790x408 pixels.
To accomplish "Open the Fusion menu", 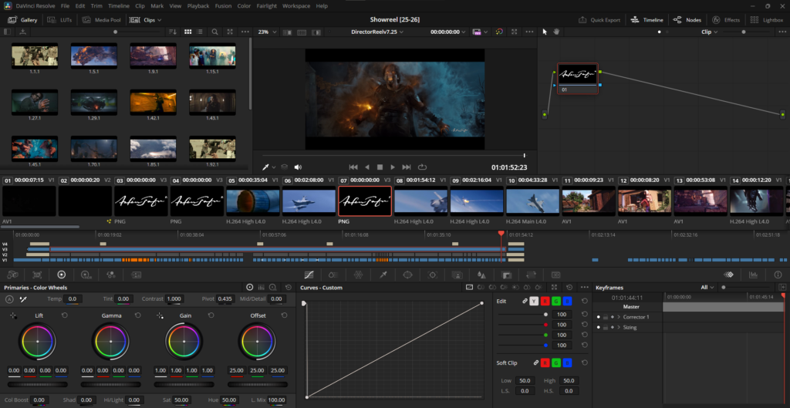I will [221, 5].
